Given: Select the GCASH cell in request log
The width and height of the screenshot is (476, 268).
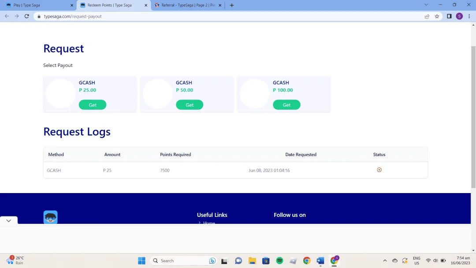Looking at the screenshot, I should [x=54, y=170].
